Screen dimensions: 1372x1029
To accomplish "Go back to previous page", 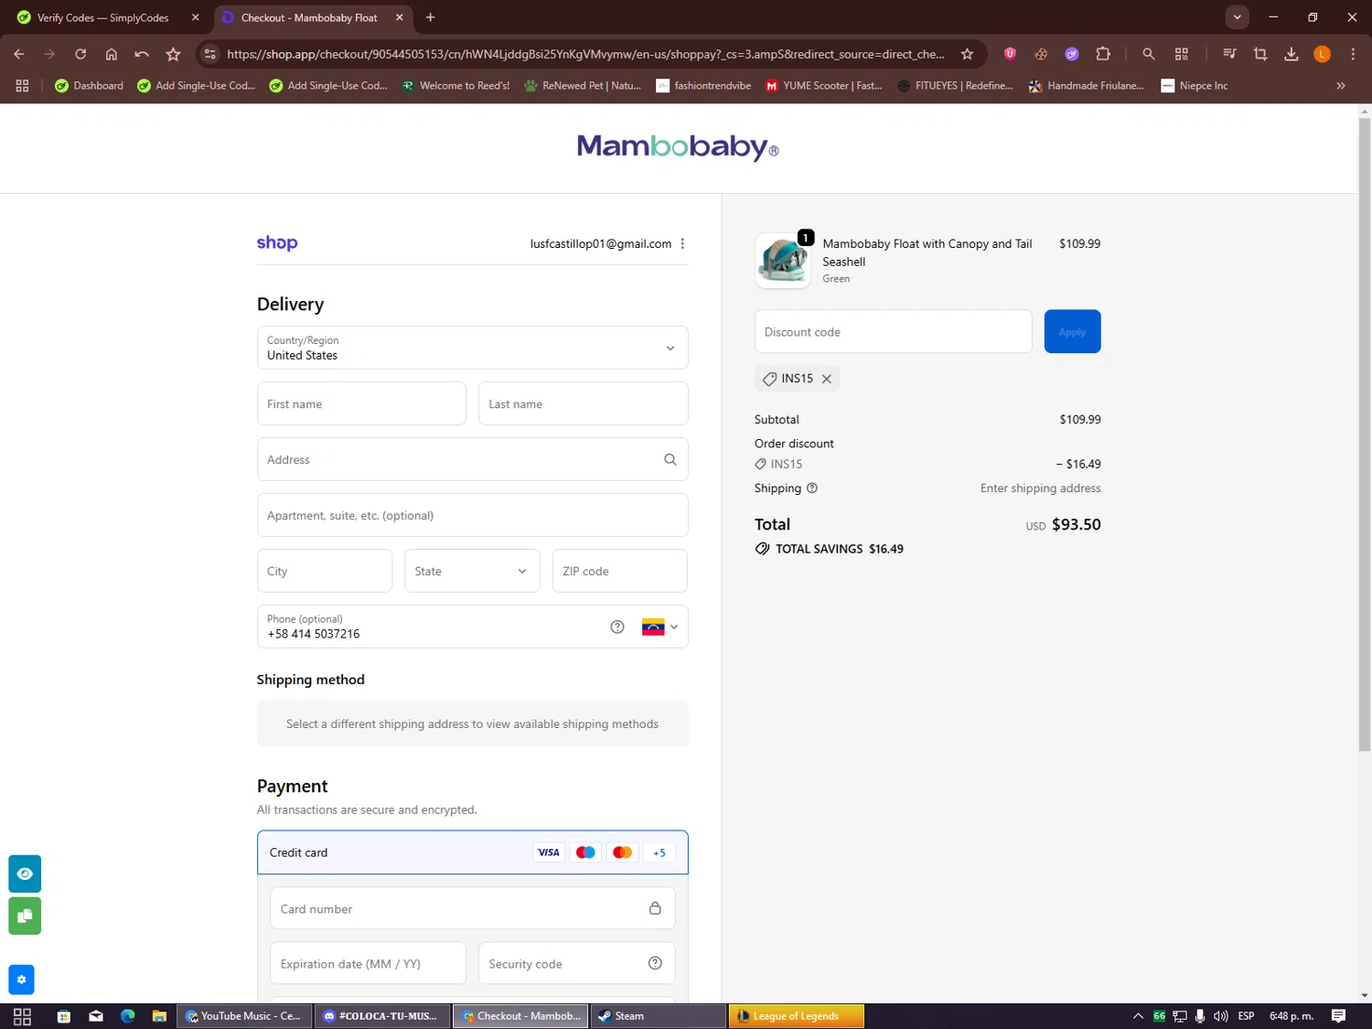I will coord(19,54).
